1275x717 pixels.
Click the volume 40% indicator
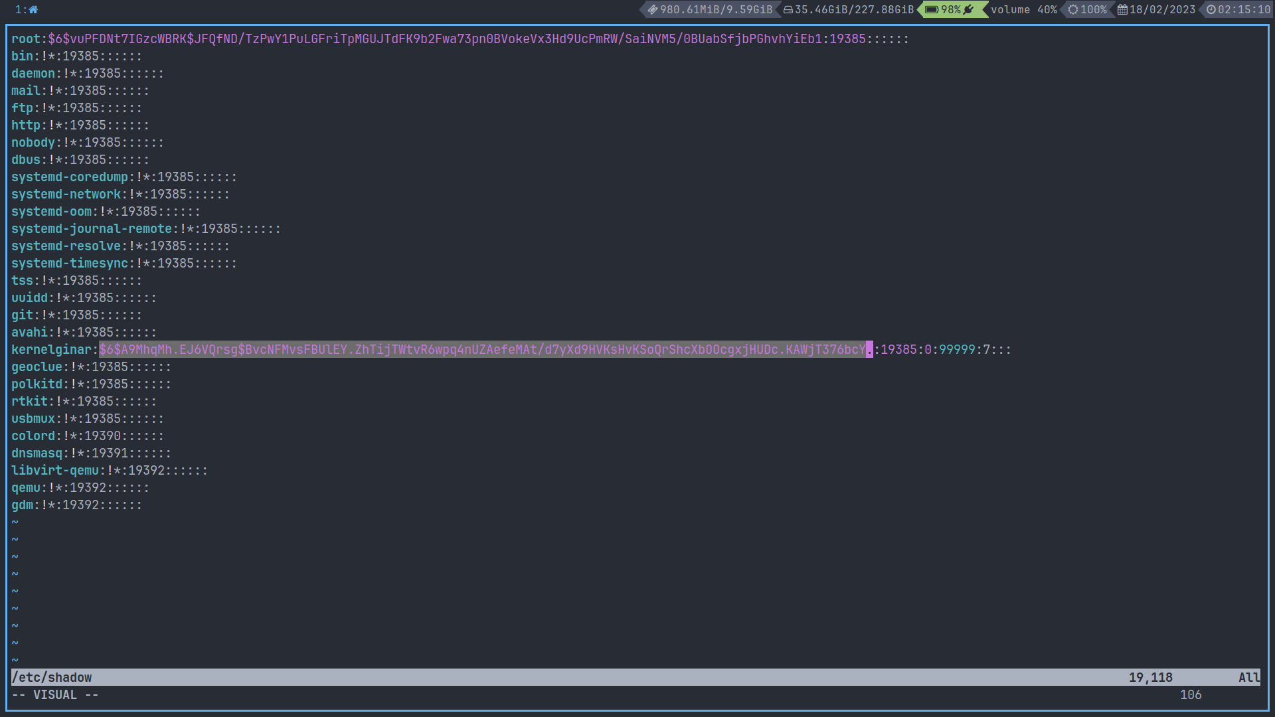pos(1023,10)
